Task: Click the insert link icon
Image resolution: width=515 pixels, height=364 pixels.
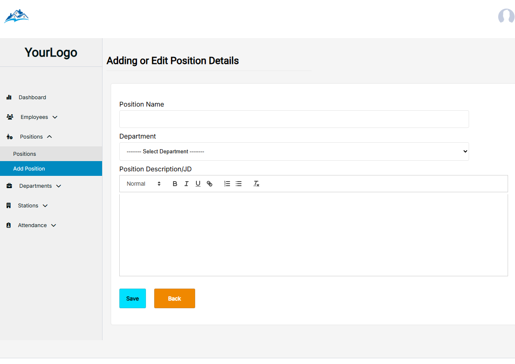Action: click(x=210, y=184)
